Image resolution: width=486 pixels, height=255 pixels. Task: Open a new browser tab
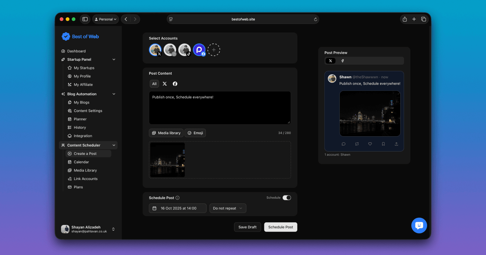click(414, 19)
